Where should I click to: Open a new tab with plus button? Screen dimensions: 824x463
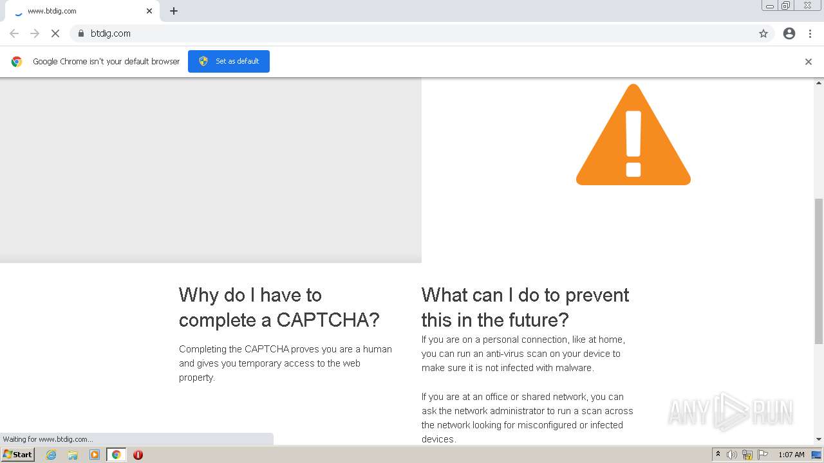coord(174,11)
